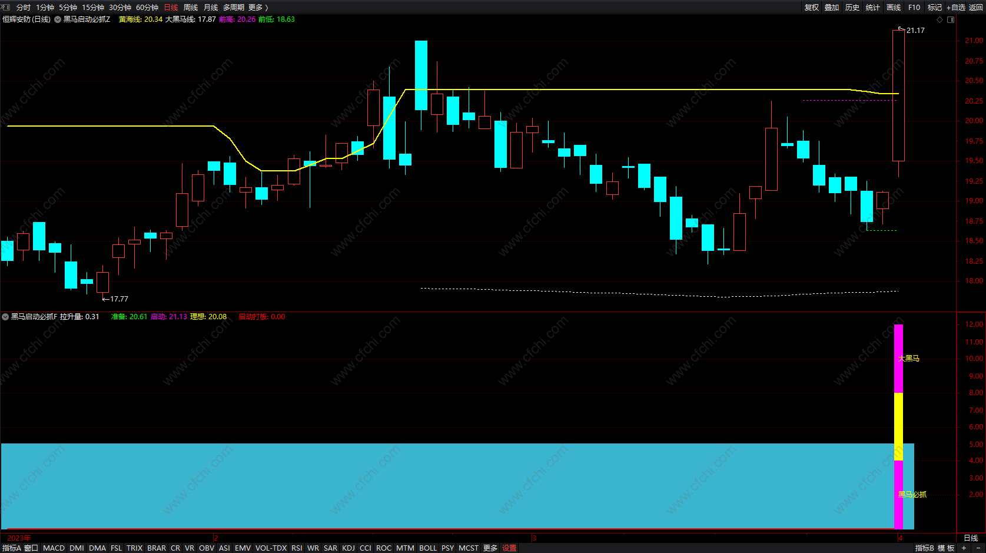986x553 pixels.
Task: Toggle the side panel layout icon
Action: pos(951,19)
